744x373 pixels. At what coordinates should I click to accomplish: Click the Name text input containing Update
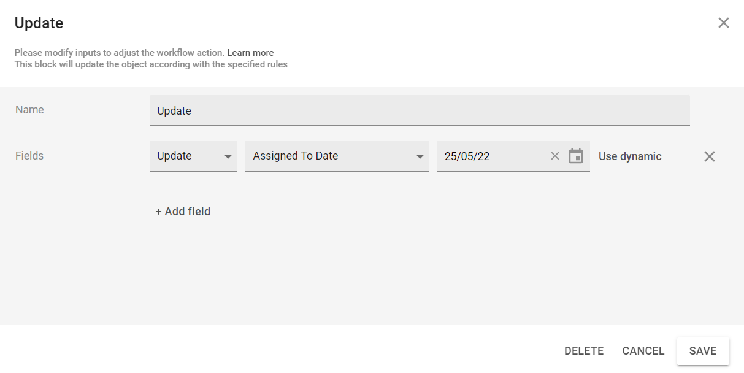pyautogui.click(x=420, y=110)
